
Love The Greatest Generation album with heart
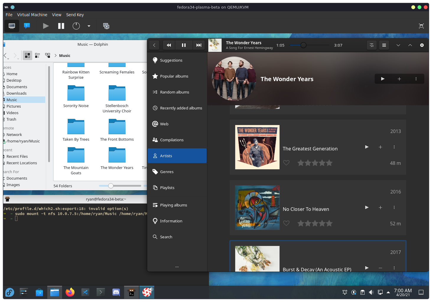pyautogui.click(x=286, y=163)
